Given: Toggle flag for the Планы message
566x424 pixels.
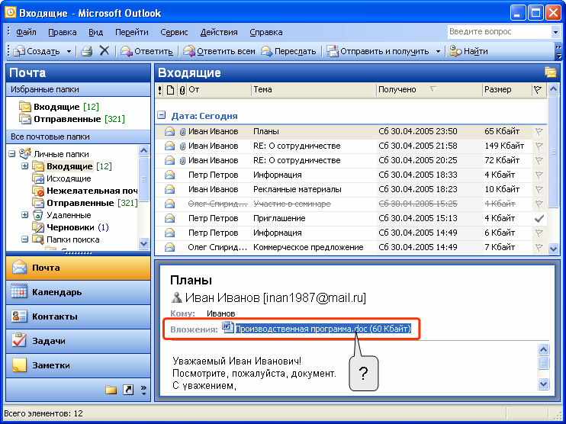Looking at the screenshot, I should pos(539,131).
